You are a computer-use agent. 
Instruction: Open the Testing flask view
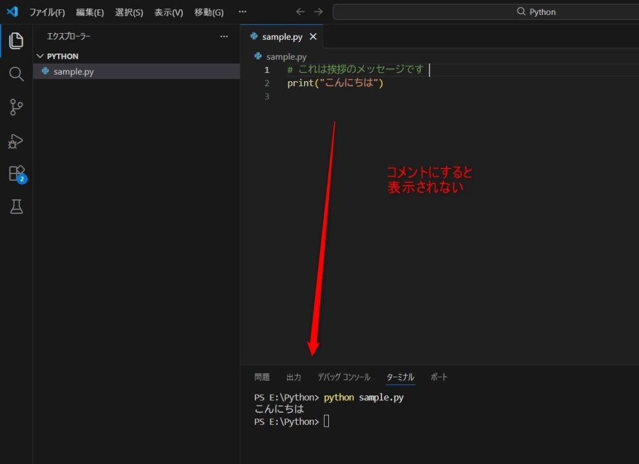[x=16, y=206]
